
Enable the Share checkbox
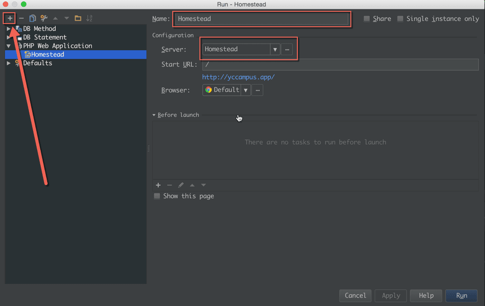[367, 19]
